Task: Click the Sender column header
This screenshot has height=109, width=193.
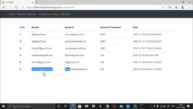Action: [35, 27]
